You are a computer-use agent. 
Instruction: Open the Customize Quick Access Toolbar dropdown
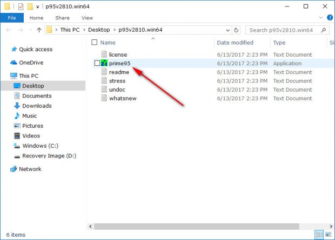[x=38, y=7]
